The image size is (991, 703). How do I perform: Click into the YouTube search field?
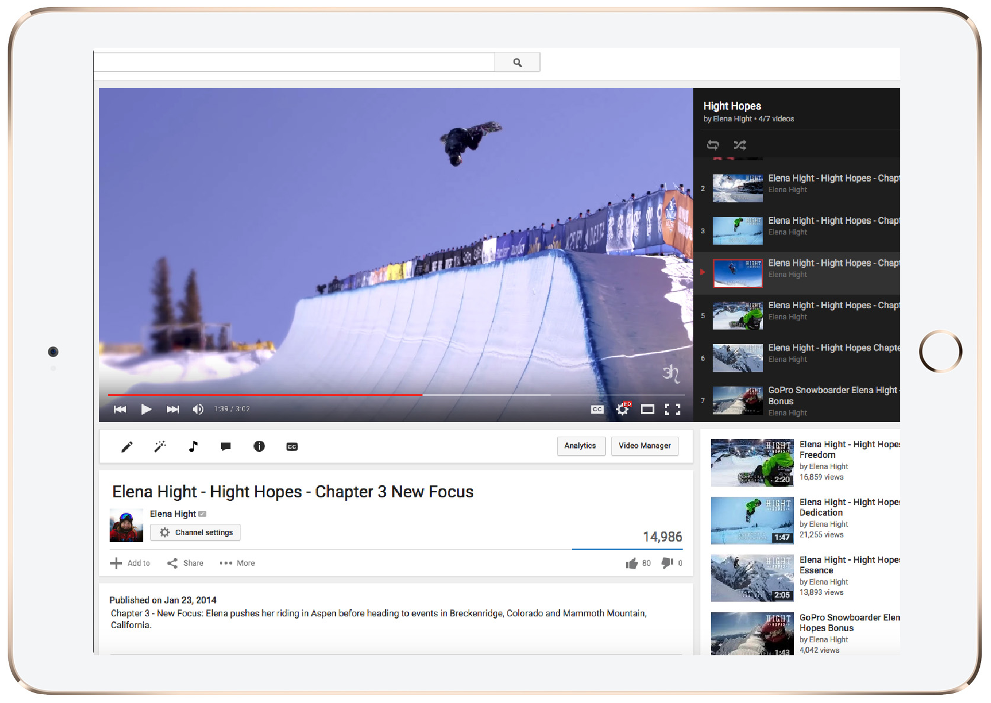(294, 62)
